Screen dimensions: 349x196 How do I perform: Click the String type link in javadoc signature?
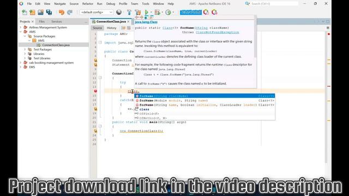click(202, 28)
